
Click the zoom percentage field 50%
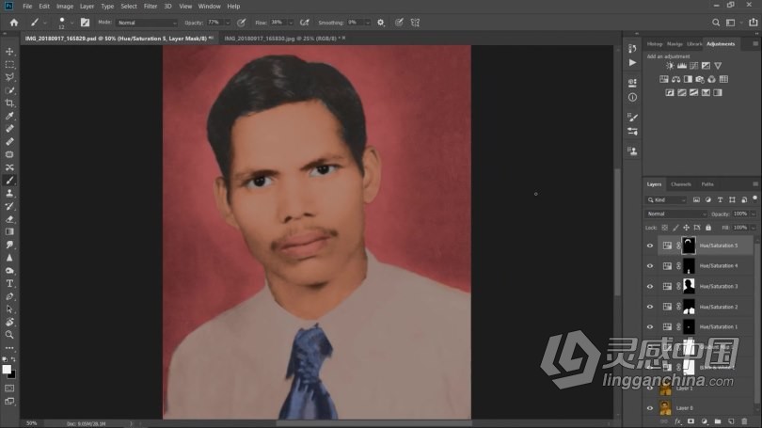(32, 423)
